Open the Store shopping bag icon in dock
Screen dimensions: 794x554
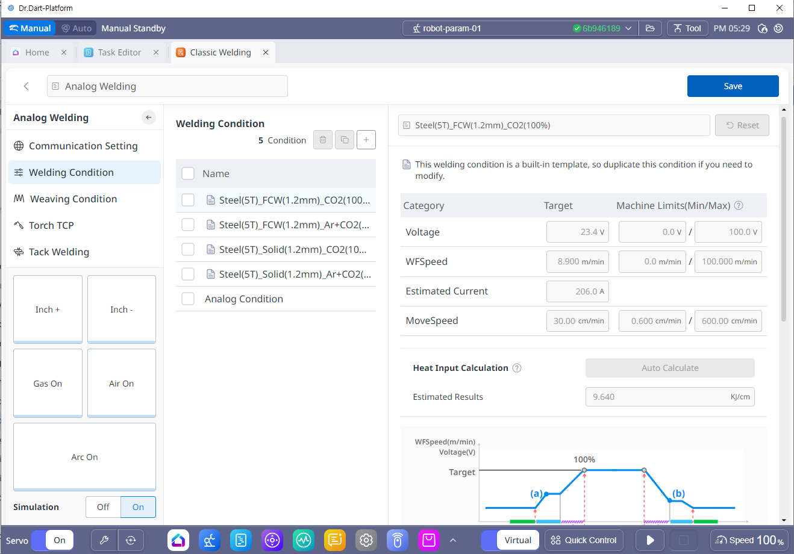pyautogui.click(x=429, y=540)
